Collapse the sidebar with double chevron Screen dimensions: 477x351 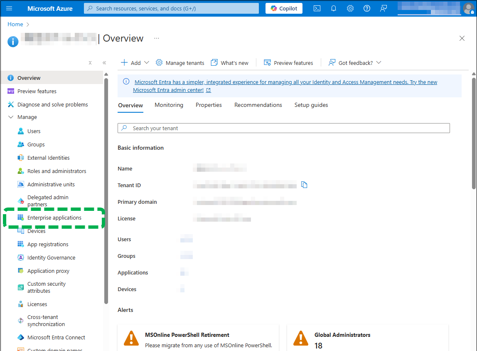click(104, 63)
